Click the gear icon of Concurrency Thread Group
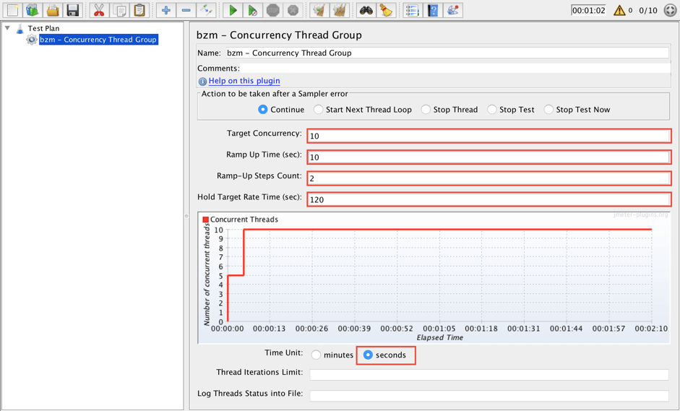Image resolution: width=680 pixels, height=411 pixels. click(32, 40)
